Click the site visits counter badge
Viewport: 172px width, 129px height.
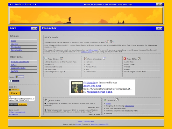[18, 104]
